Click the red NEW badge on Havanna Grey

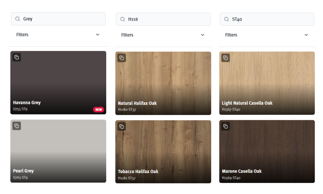pos(99,110)
